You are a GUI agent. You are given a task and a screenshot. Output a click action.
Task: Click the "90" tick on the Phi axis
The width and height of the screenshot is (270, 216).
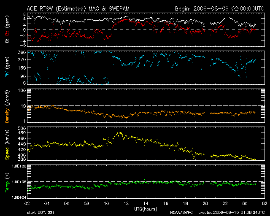tap(23, 76)
